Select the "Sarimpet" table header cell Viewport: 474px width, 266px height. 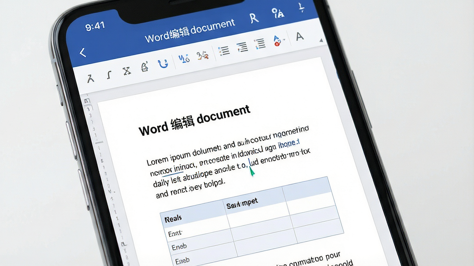(x=256, y=201)
